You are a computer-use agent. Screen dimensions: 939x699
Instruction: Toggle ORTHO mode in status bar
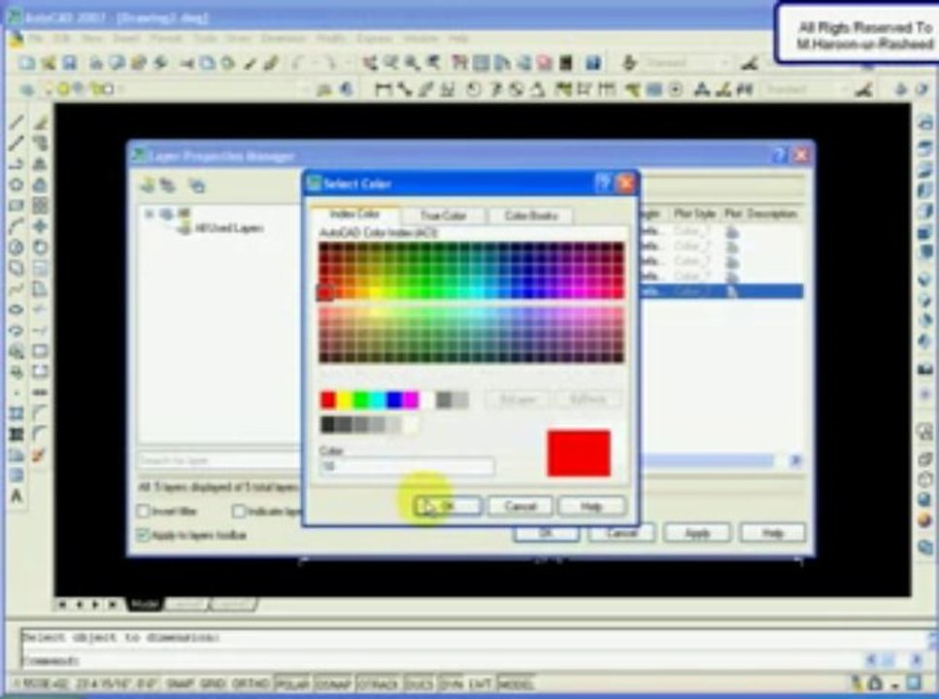tap(251, 683)
